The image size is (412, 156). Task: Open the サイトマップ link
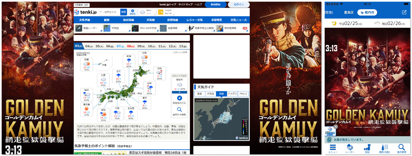click(x=186, y=5)
